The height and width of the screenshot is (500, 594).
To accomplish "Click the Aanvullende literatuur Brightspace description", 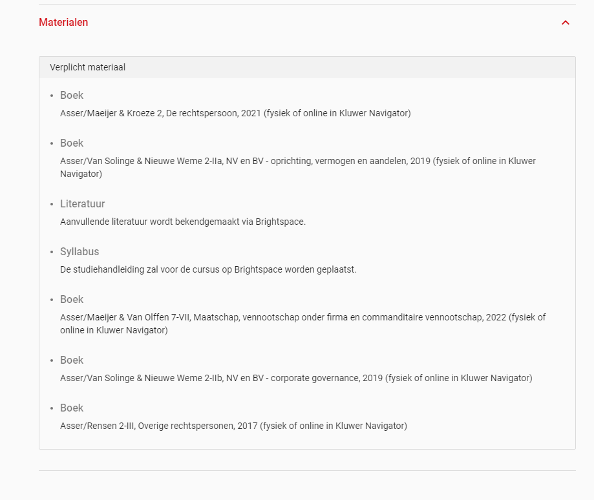I will (182, 222).
